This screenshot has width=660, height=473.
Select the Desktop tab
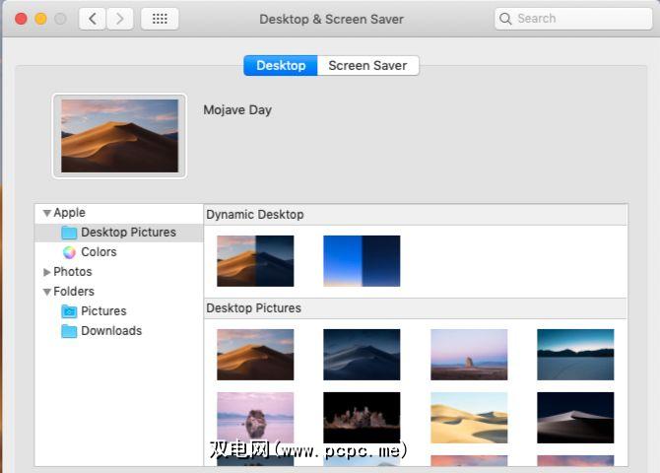click(281, 66)
